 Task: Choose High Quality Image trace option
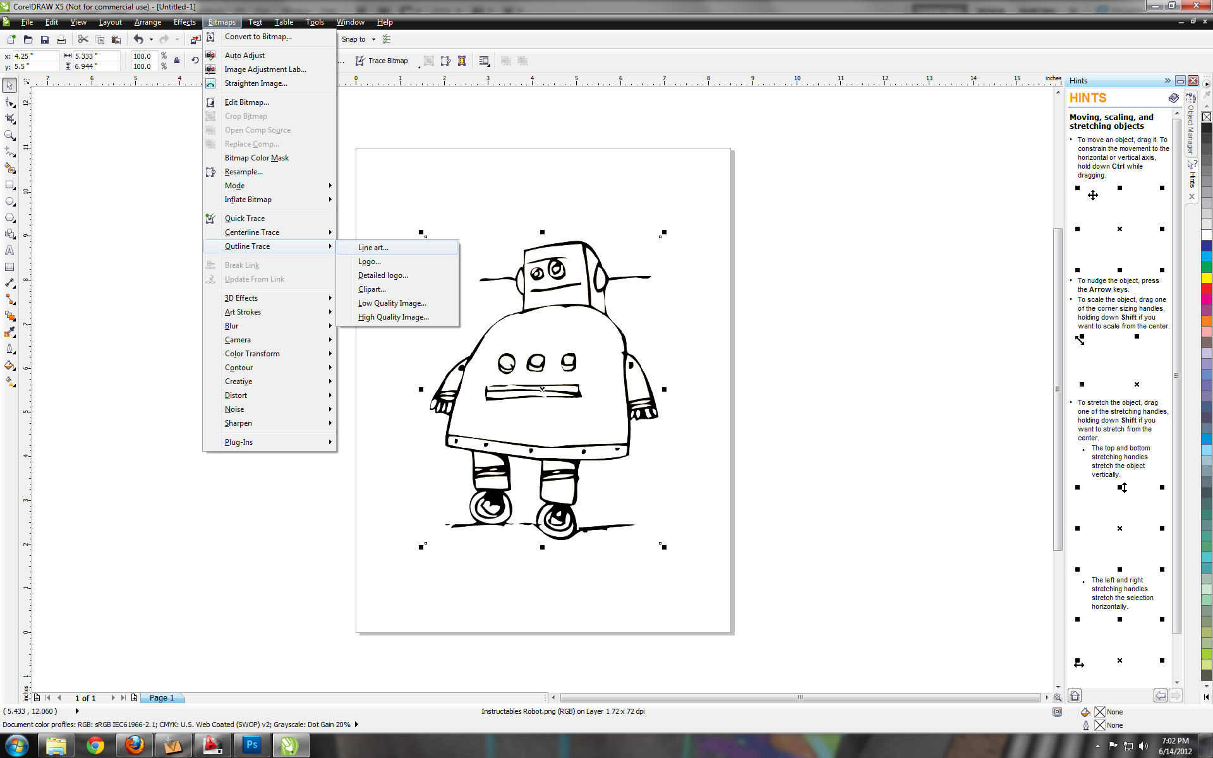tap(397, 317)
